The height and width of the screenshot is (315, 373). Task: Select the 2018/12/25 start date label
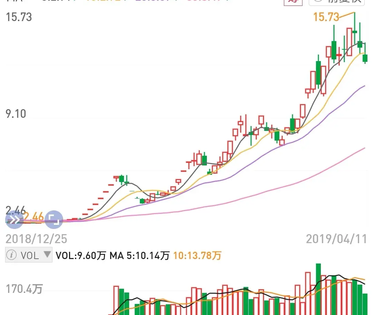[36, 239]
